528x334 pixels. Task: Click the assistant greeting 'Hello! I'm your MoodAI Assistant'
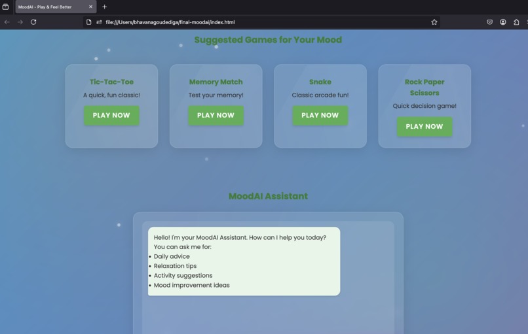pos(200,237)
